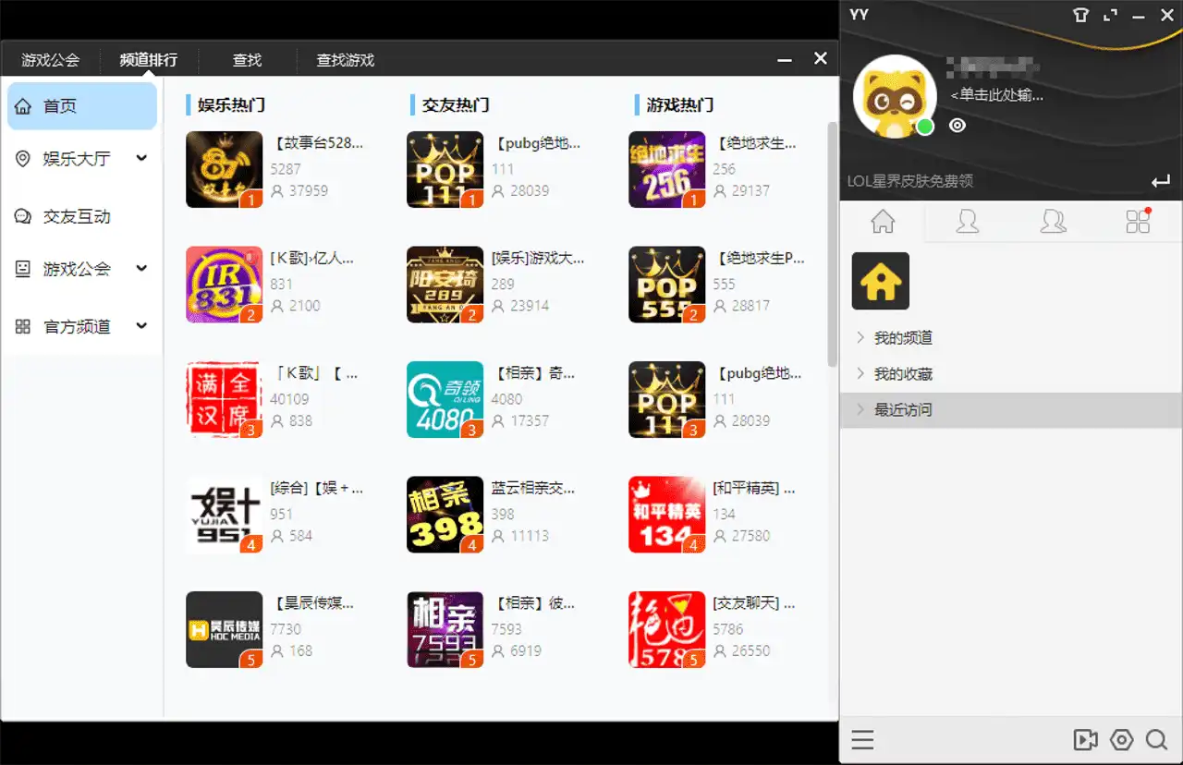
Task: Select 交友互动 in the left sidebar
Action: pyautogui.click(x=77, y=216)
